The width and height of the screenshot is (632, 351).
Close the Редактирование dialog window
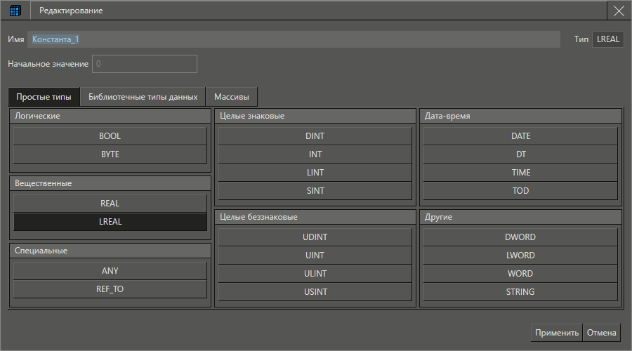pos(618,11)
